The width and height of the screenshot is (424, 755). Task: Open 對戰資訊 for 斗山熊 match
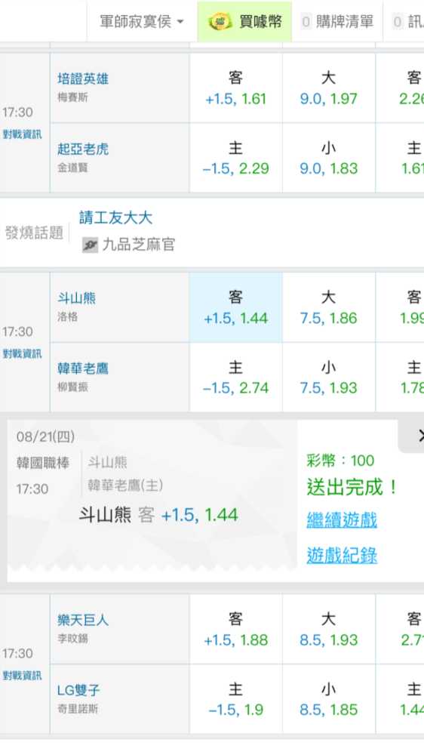[22, 354]
